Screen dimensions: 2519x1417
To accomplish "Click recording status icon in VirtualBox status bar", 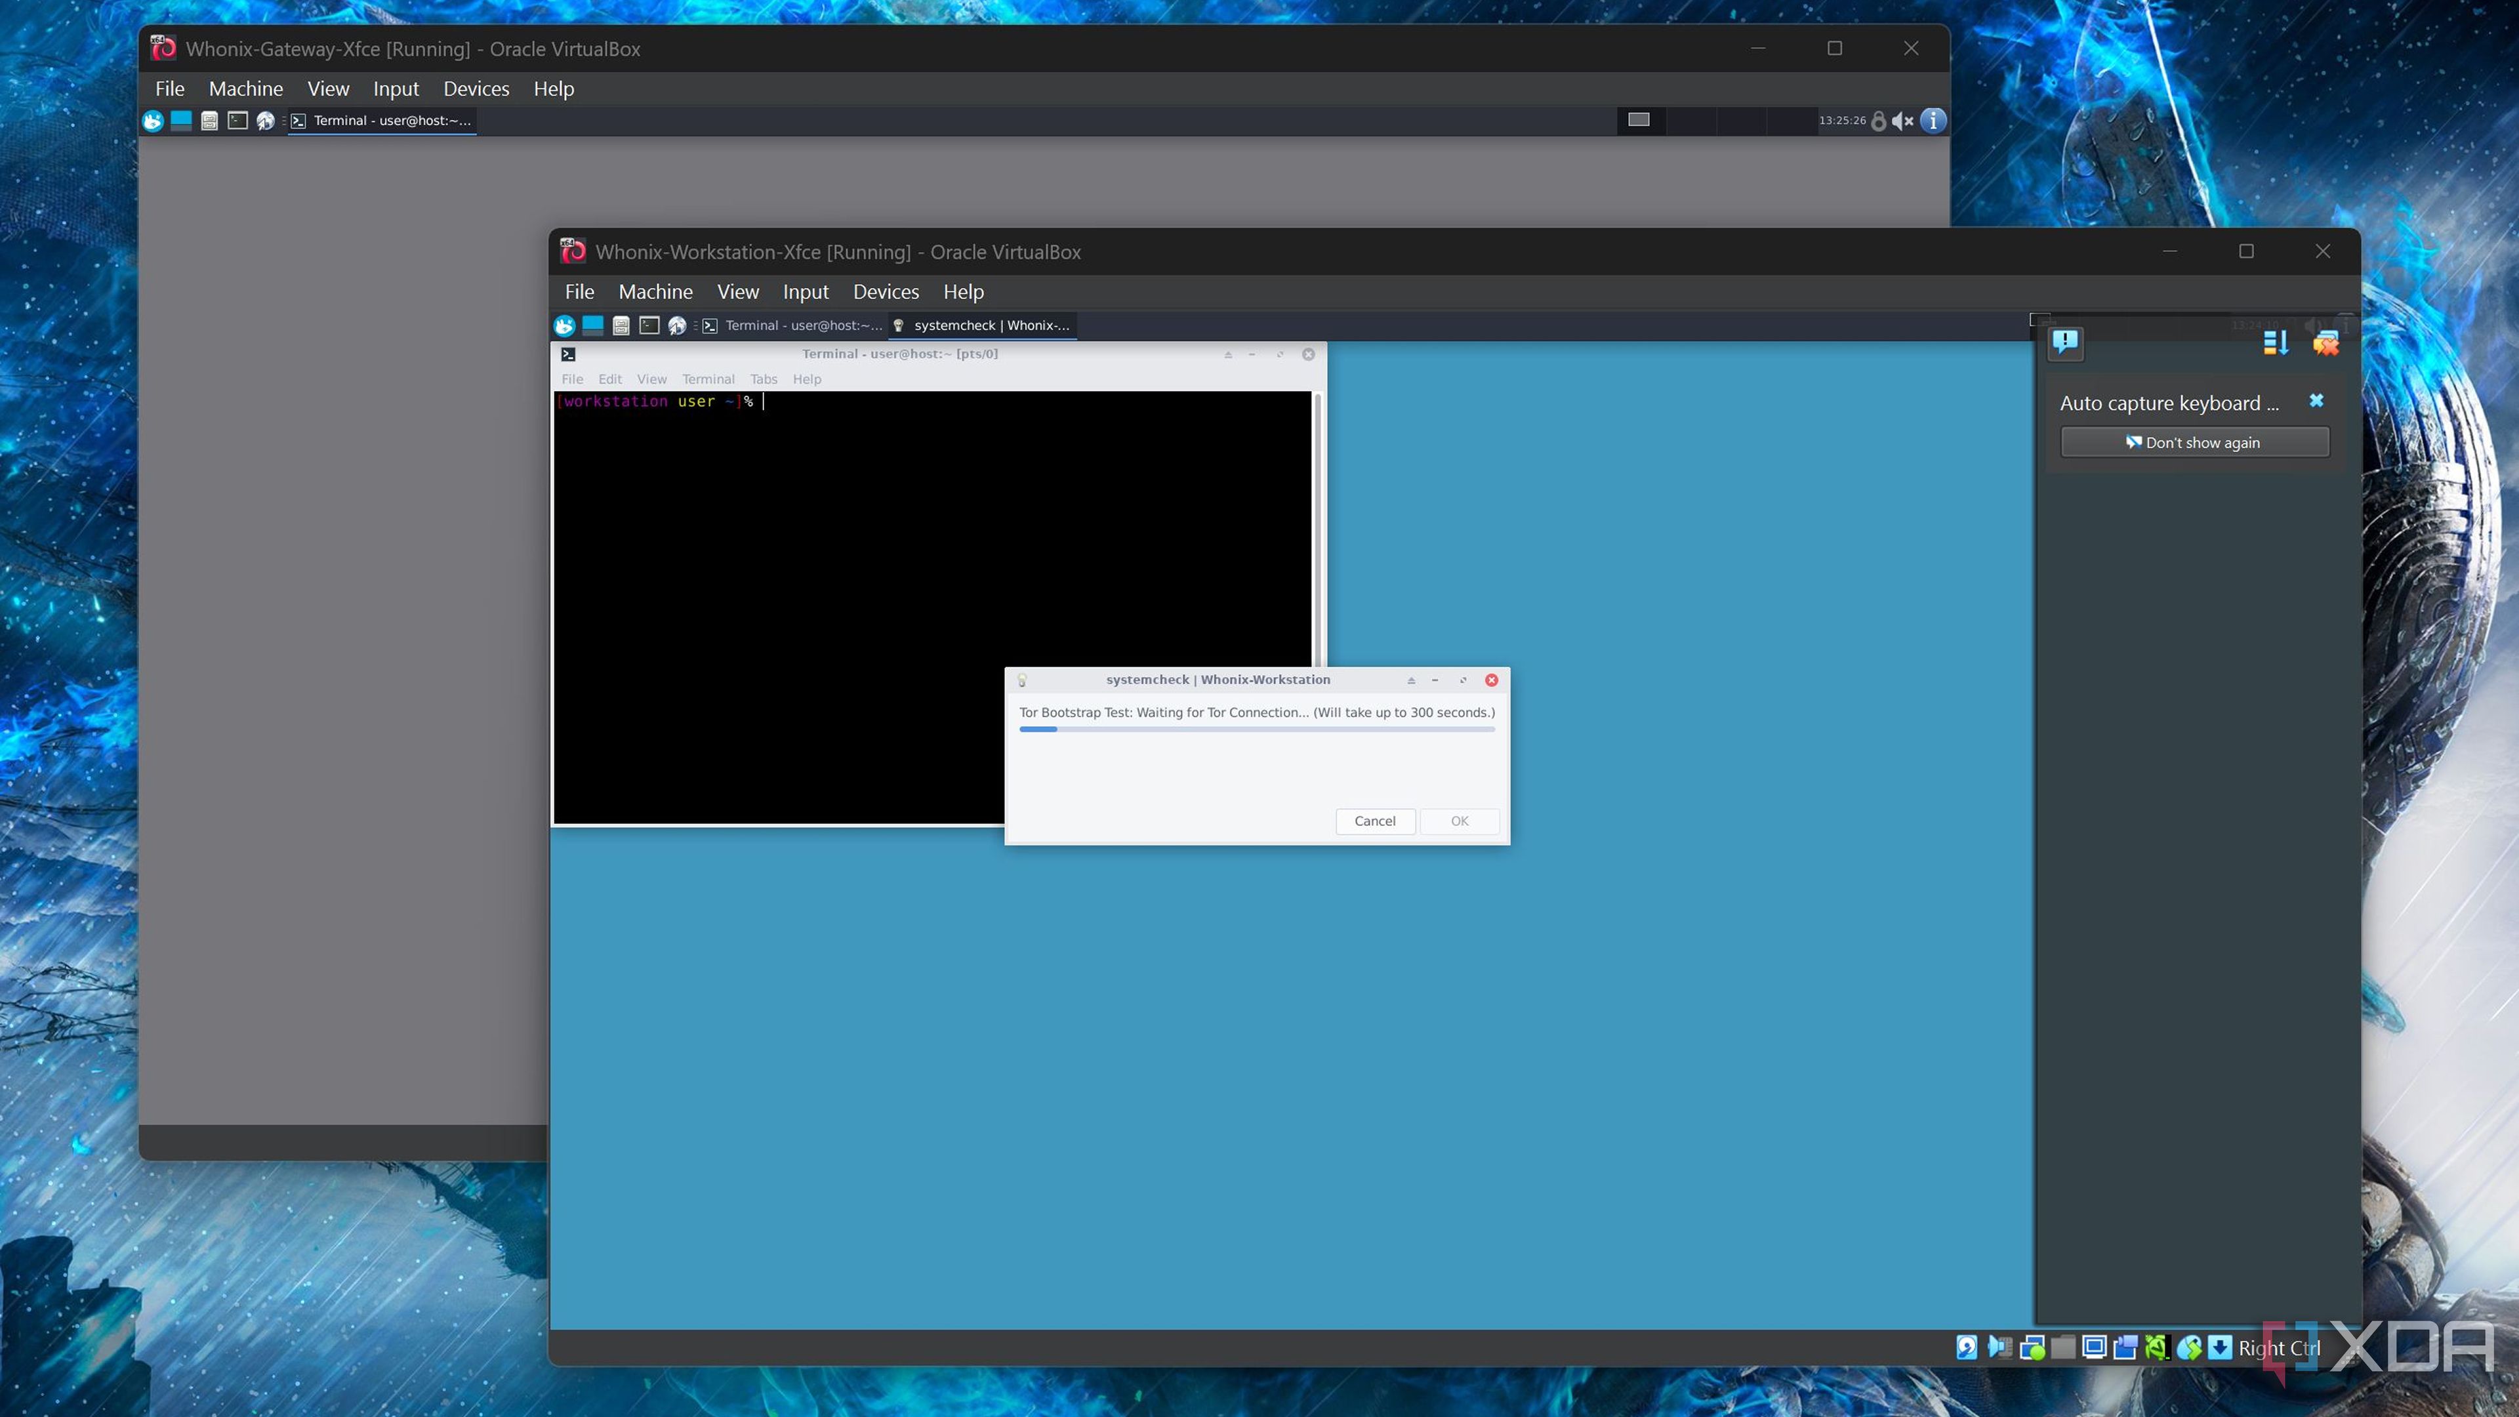I will [x=2126, y=1347].
